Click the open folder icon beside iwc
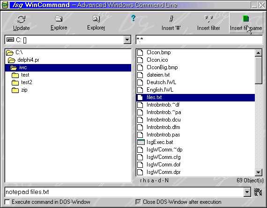 pos(14,68)
